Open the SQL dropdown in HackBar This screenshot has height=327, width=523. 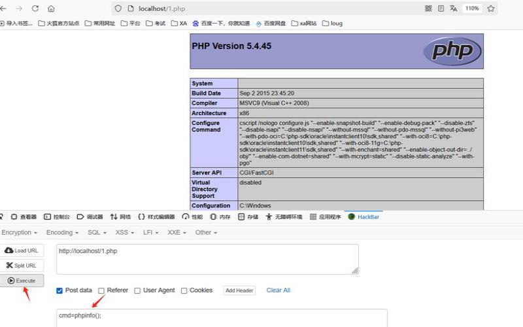96,232
